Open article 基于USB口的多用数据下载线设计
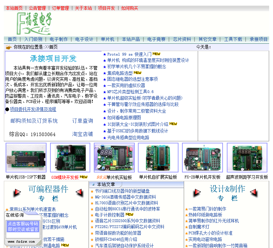 (x=138, y=131)
